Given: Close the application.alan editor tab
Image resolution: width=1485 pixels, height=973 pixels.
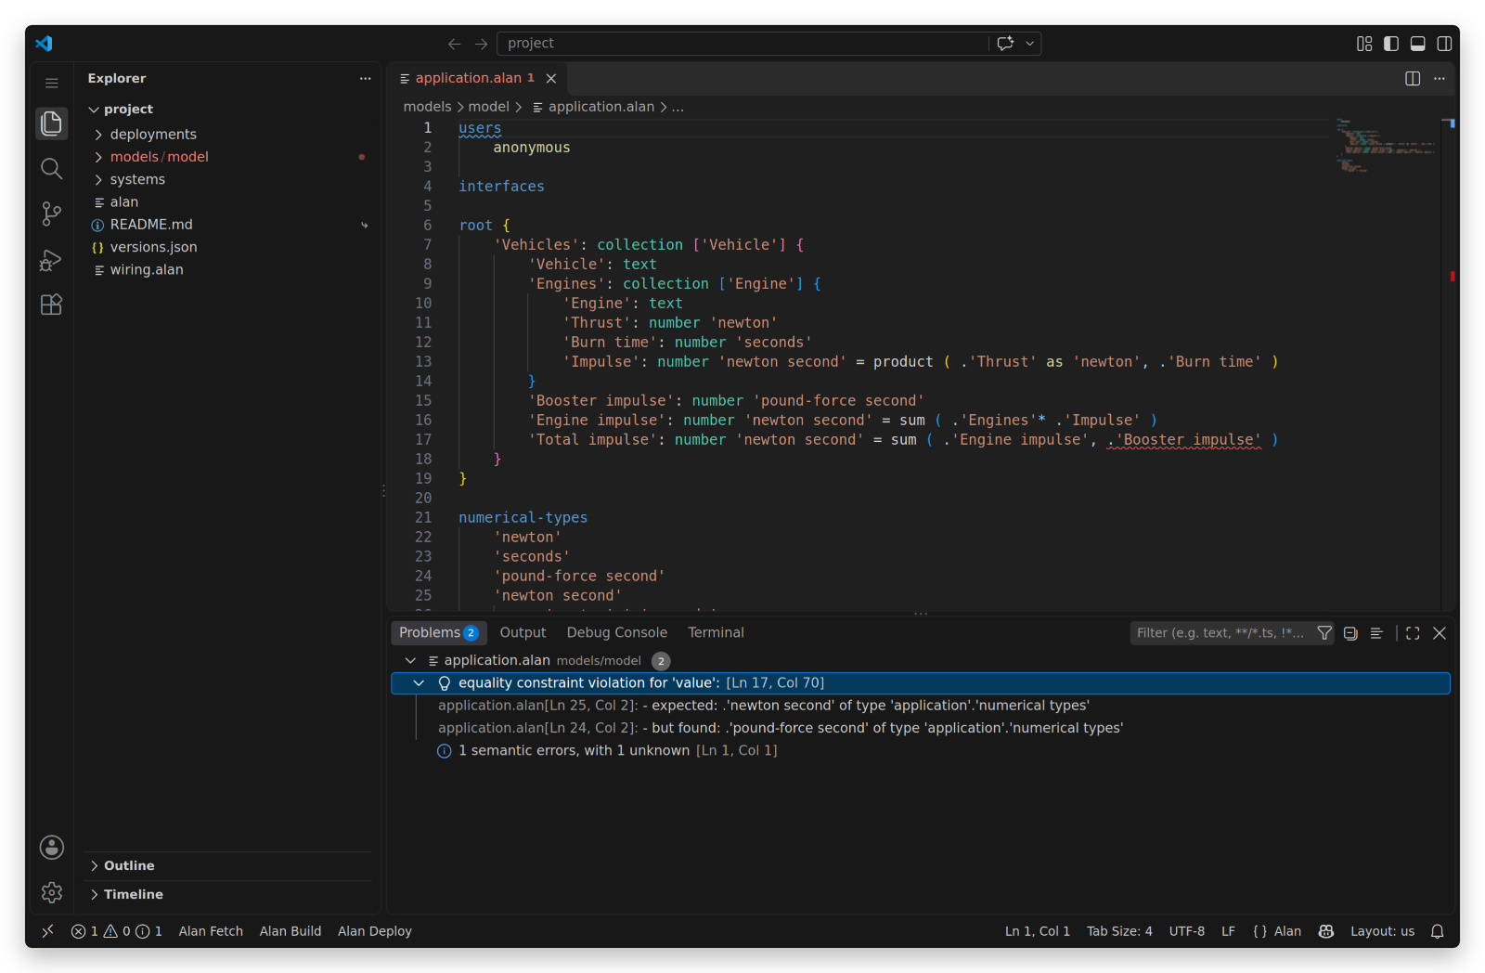Looking at the screenshot, I should point(551,79).
